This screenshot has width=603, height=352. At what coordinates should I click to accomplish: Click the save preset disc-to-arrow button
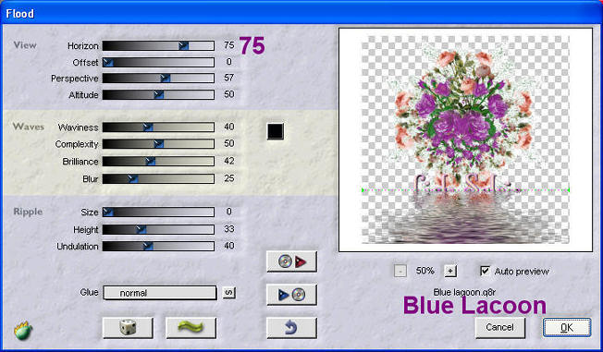point(291,261)
